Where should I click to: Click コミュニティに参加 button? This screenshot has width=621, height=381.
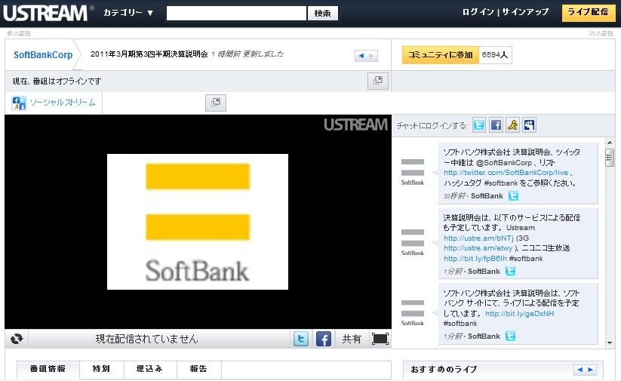pyautogui.click(x=441, y=55)
